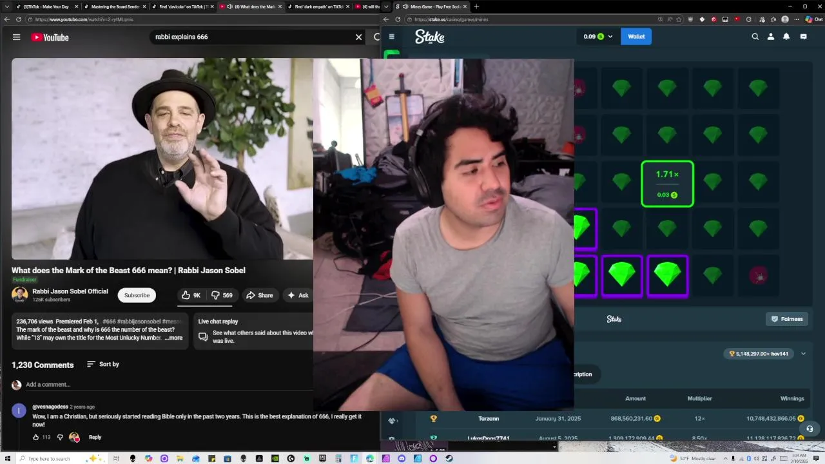
Task: Open Stake chat bubble icon
Action: (803, 37)
